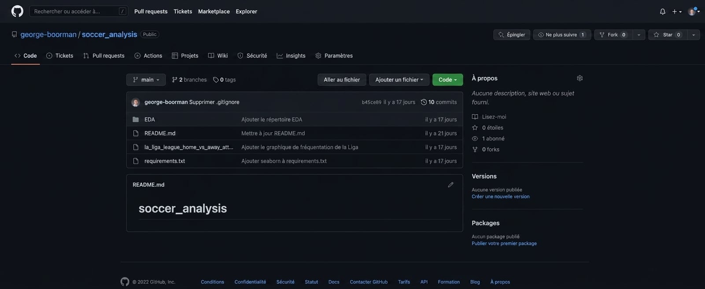Go to Marketplace in the top navigation
This screenshot has width=705, height=289.
click(x=214, y=11)
